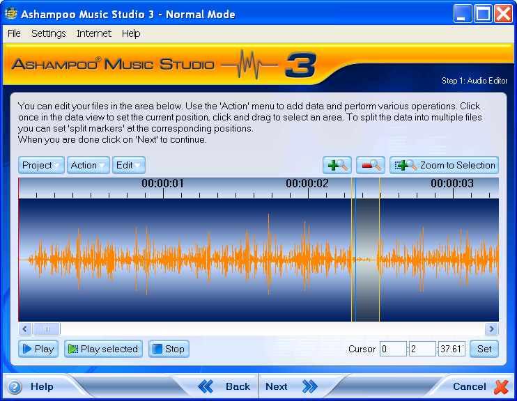Open the Settings menu
Screen dimensions: 517x401
click(x=48, y=33)
